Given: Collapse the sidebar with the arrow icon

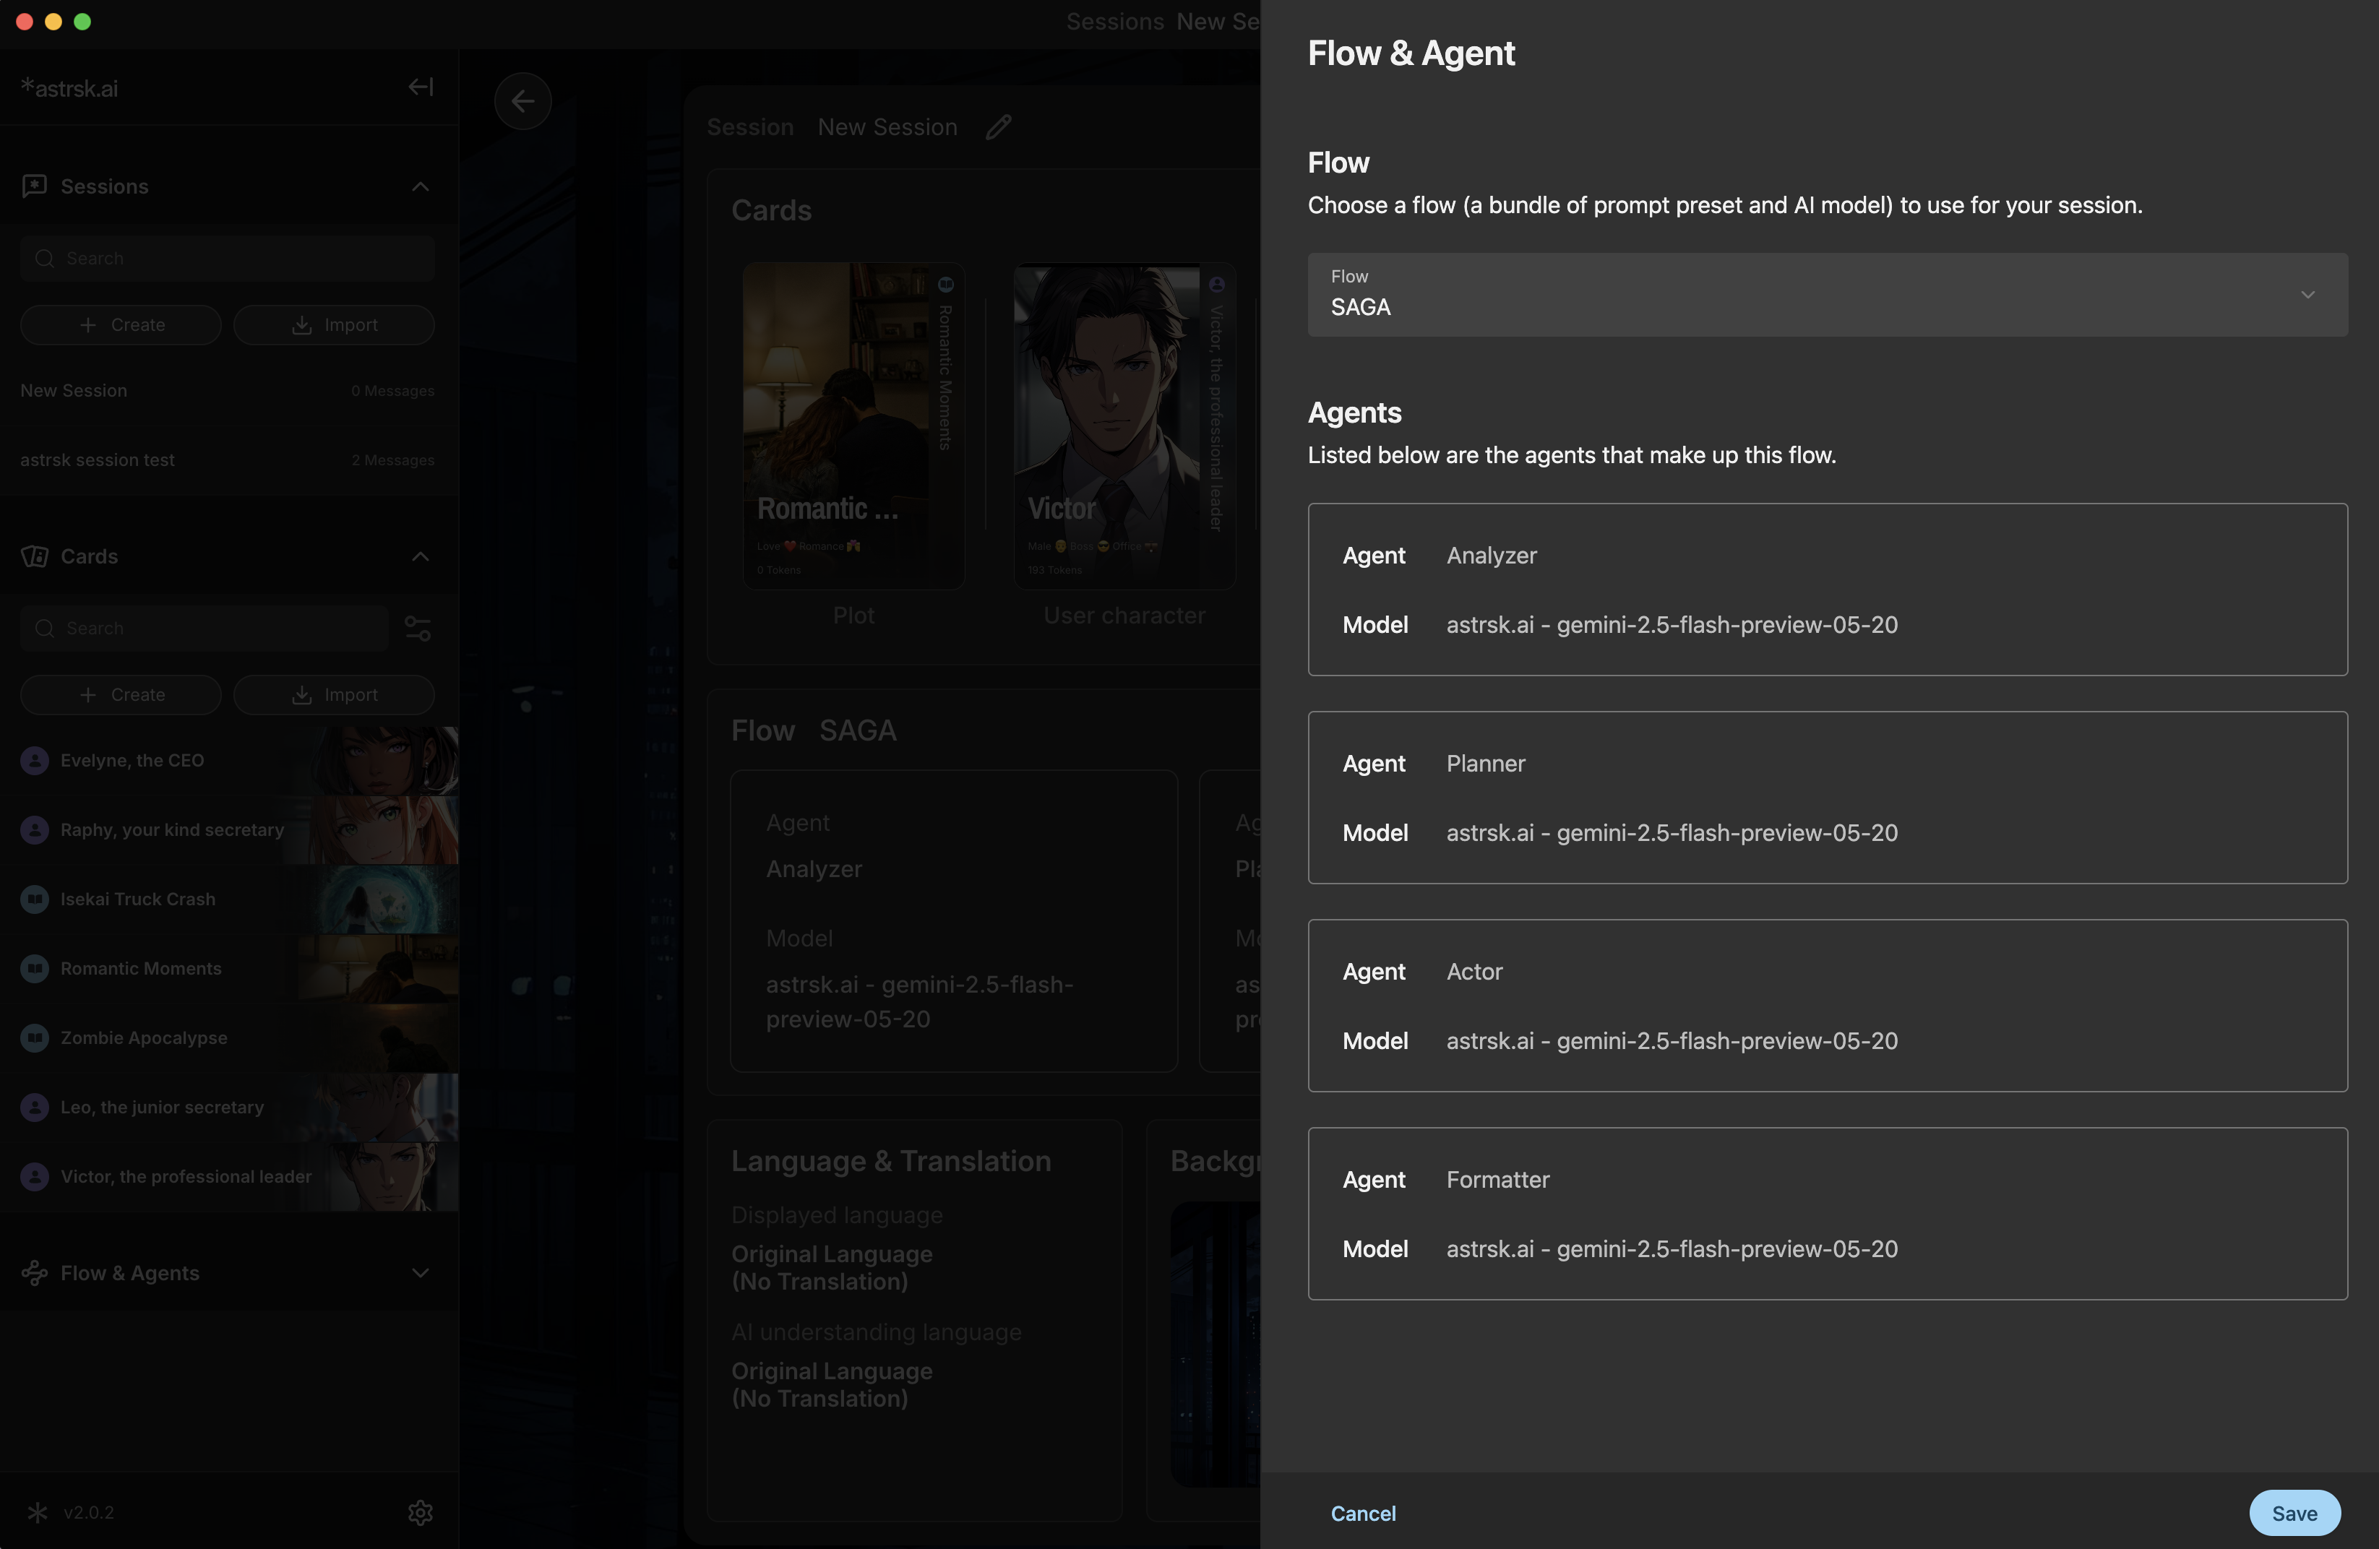Looking at the screenshot, I should [x=421, y=87].
